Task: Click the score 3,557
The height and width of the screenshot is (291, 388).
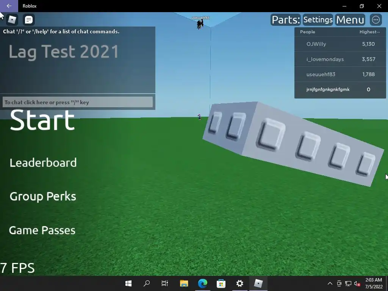Action: tap(368, 59)
